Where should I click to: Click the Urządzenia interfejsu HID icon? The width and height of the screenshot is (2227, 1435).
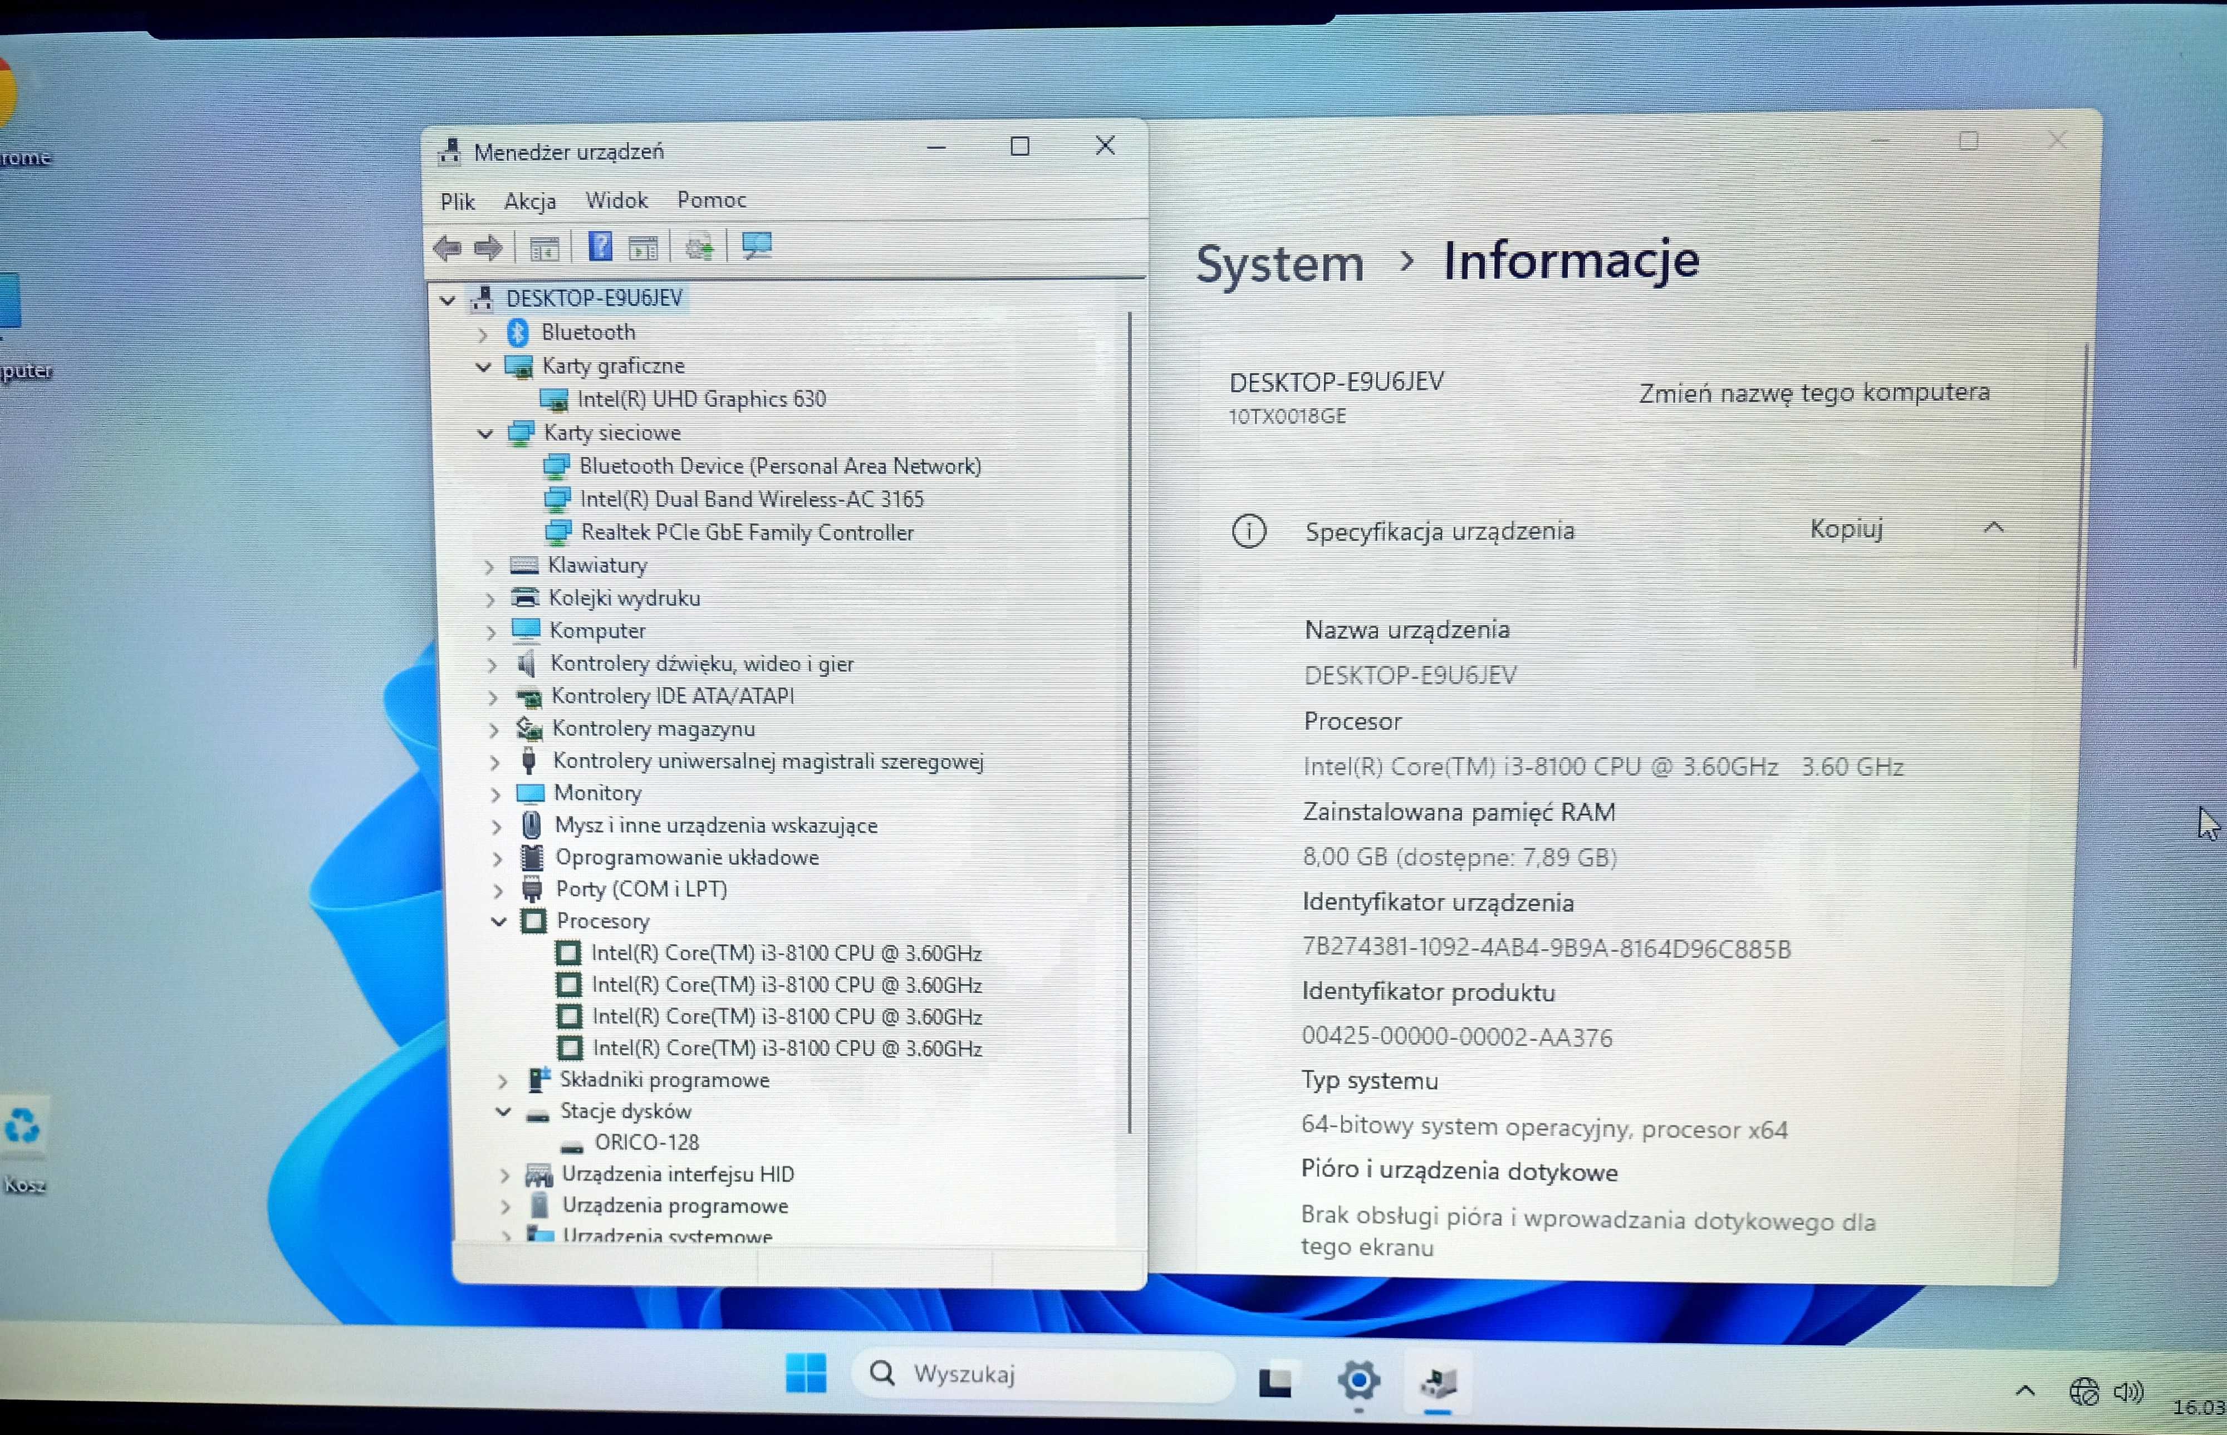click(x=538, y=1175)
